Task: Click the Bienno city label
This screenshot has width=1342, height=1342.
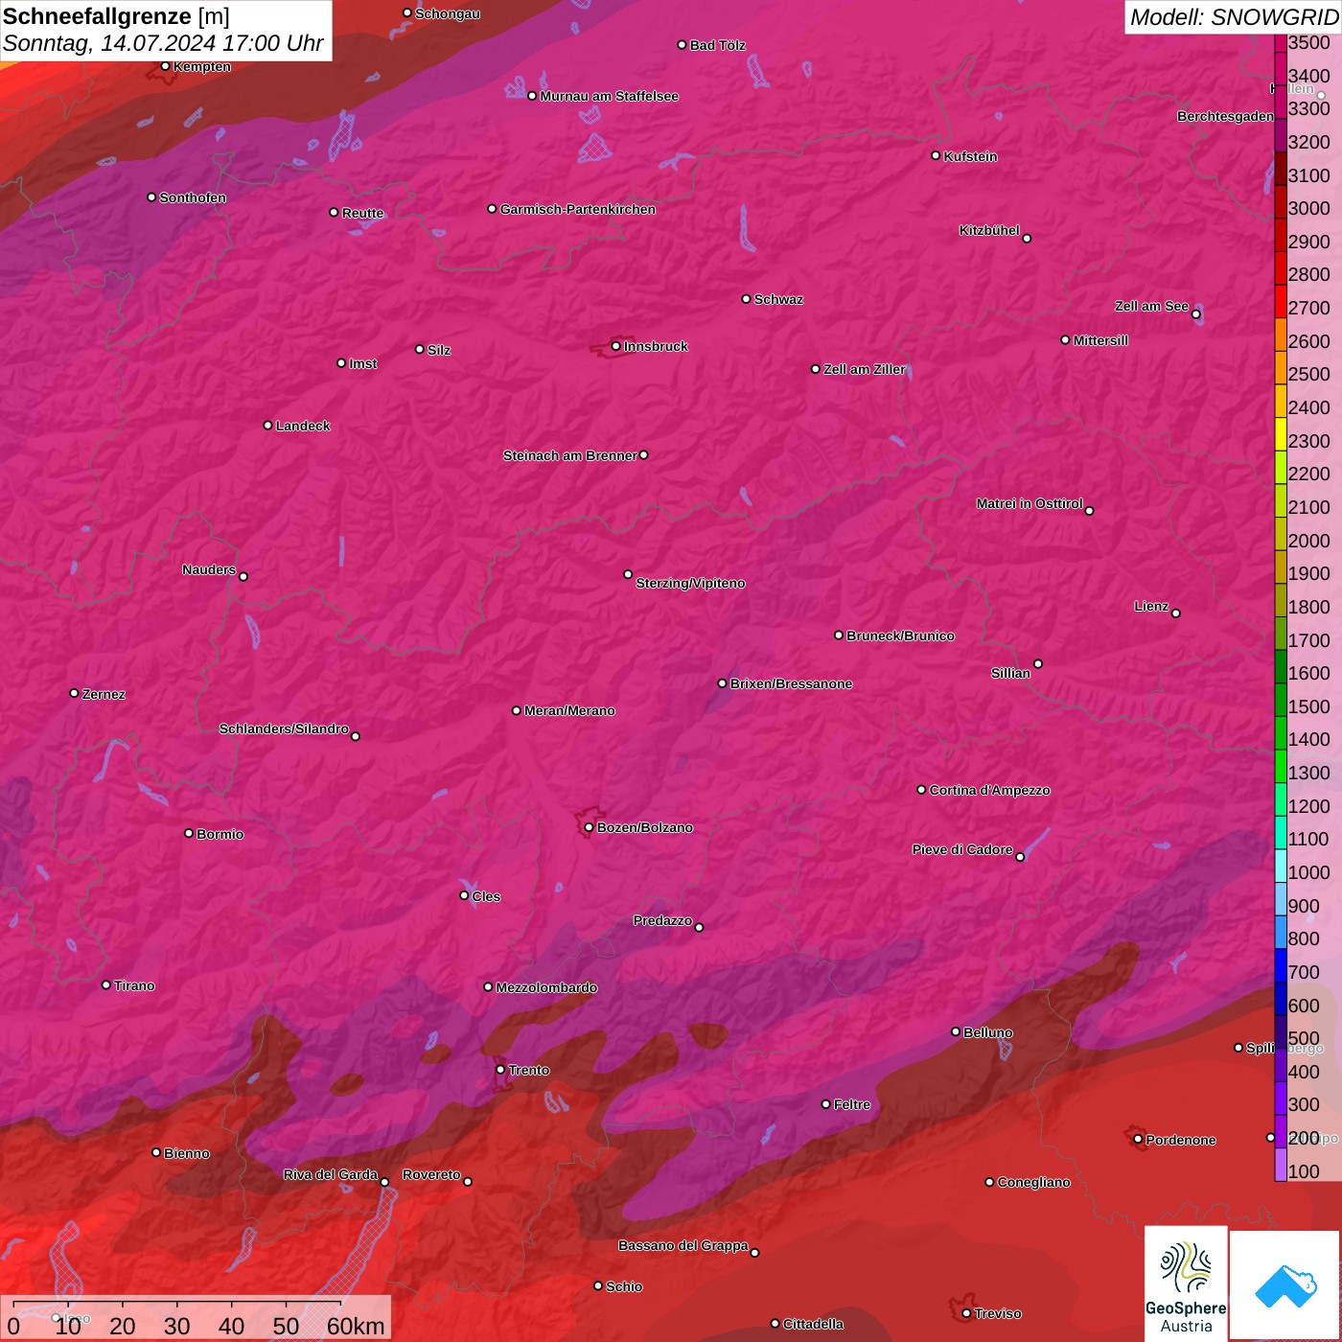Action: coord(186,1153)
